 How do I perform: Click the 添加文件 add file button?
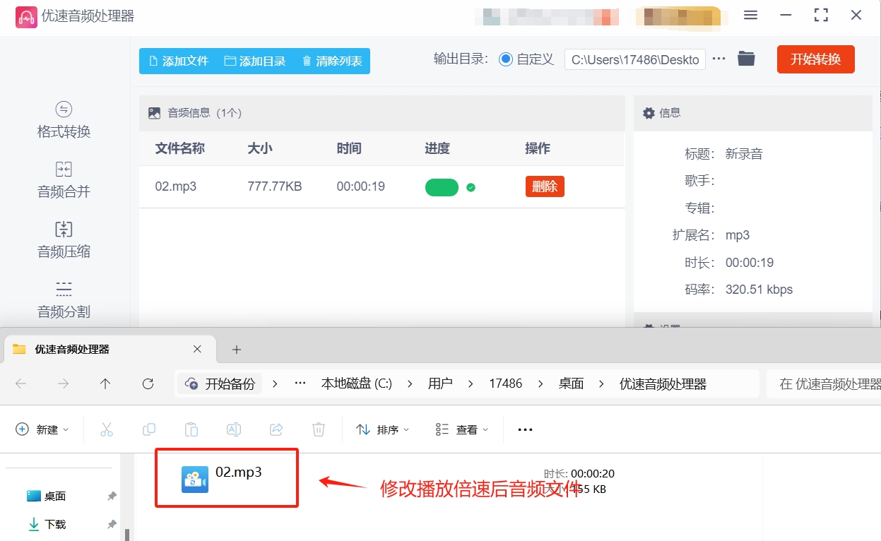pos(177,61)
